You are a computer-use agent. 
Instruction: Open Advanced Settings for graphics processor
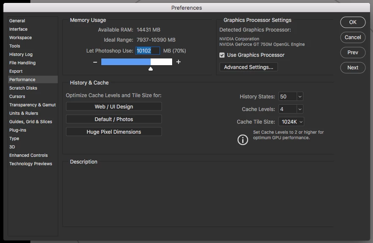[x=249, y=67]
